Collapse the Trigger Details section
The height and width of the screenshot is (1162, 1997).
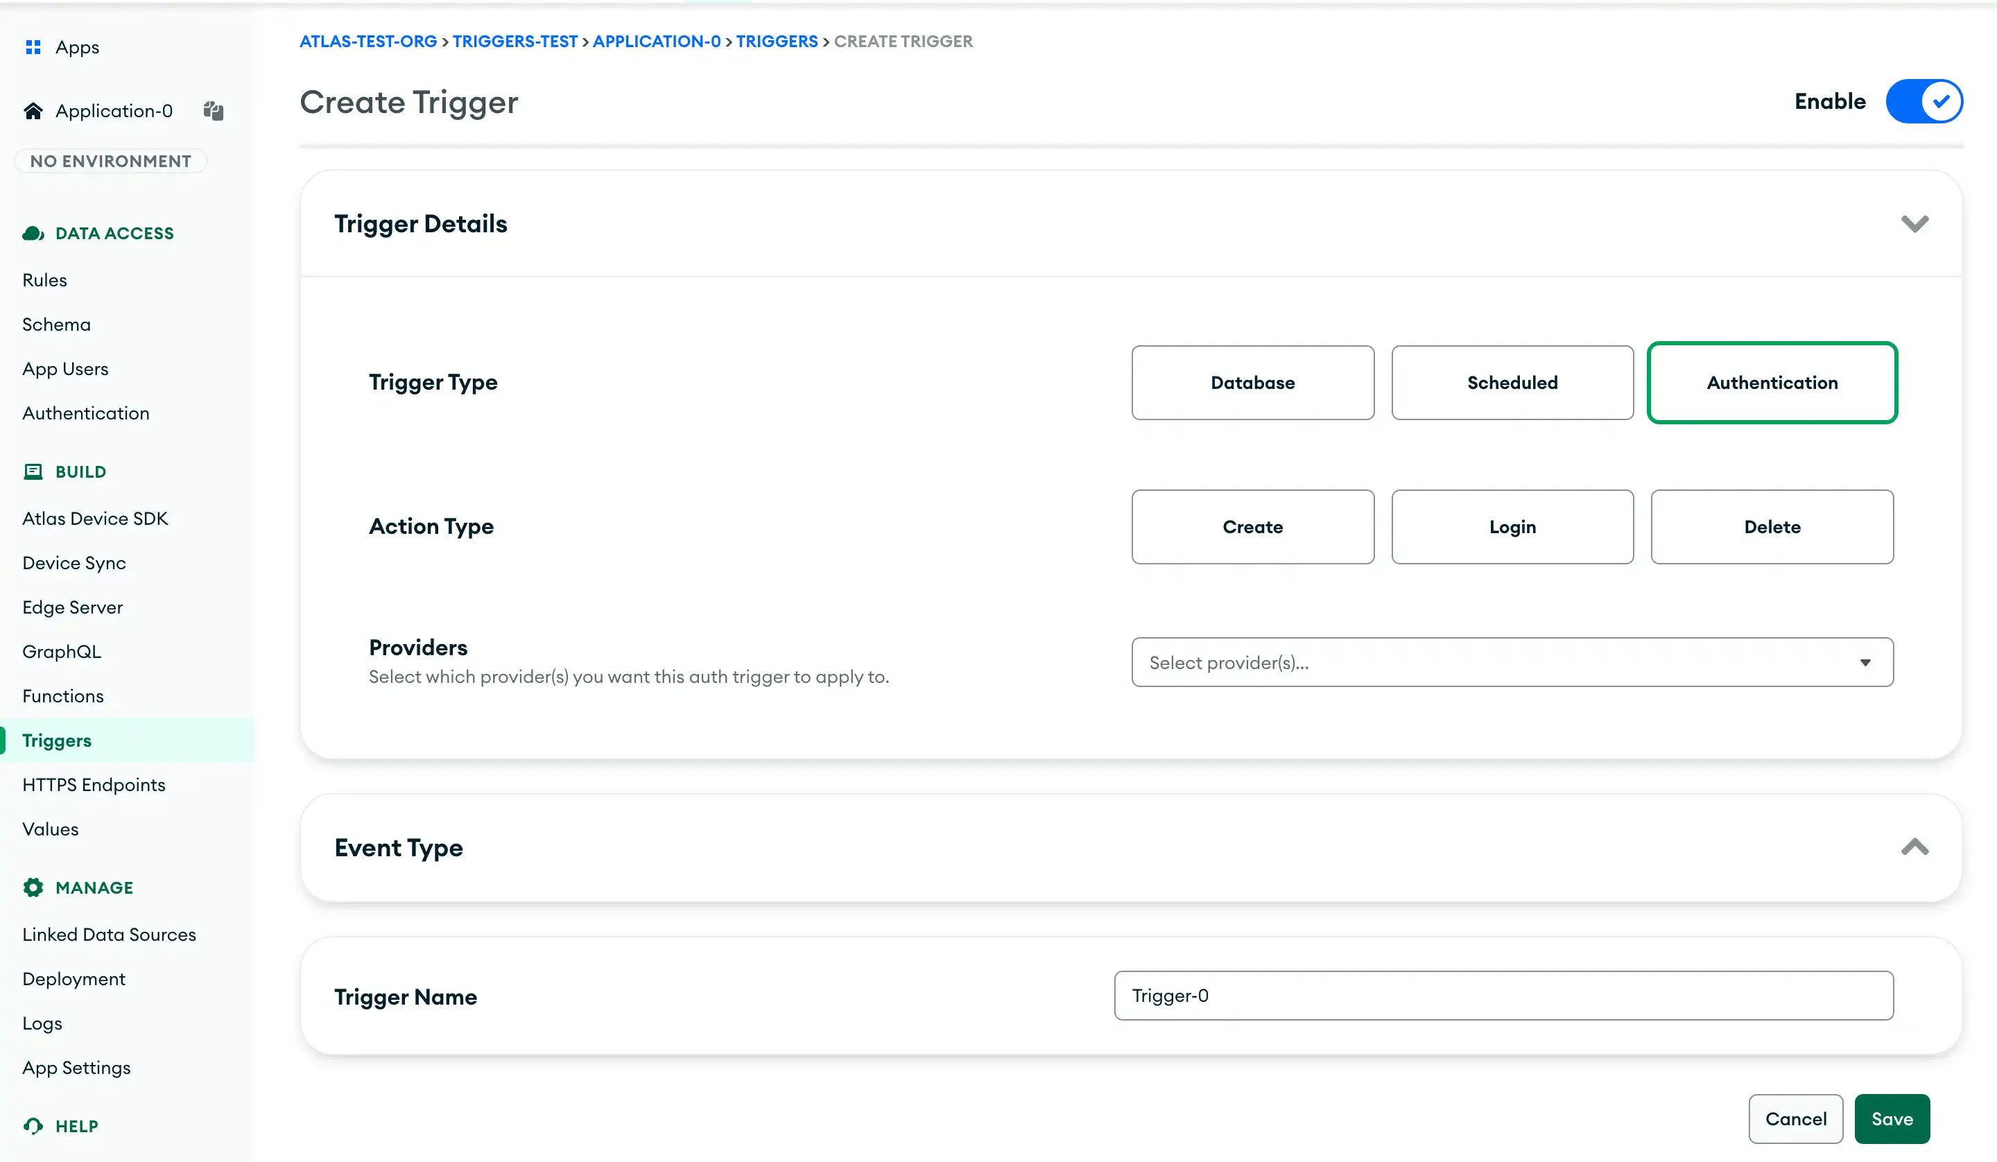click(x=1914, y=223)
